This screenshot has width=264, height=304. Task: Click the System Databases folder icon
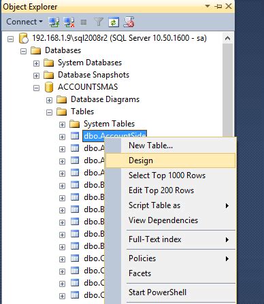(x=48, y=63)
